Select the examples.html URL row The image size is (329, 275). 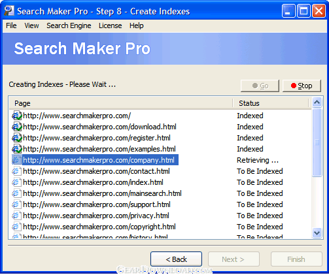99,149
